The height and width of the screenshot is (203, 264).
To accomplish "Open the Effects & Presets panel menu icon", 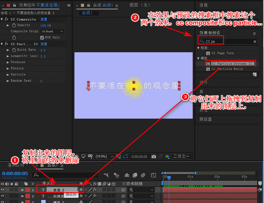I will tap(254, 33).
